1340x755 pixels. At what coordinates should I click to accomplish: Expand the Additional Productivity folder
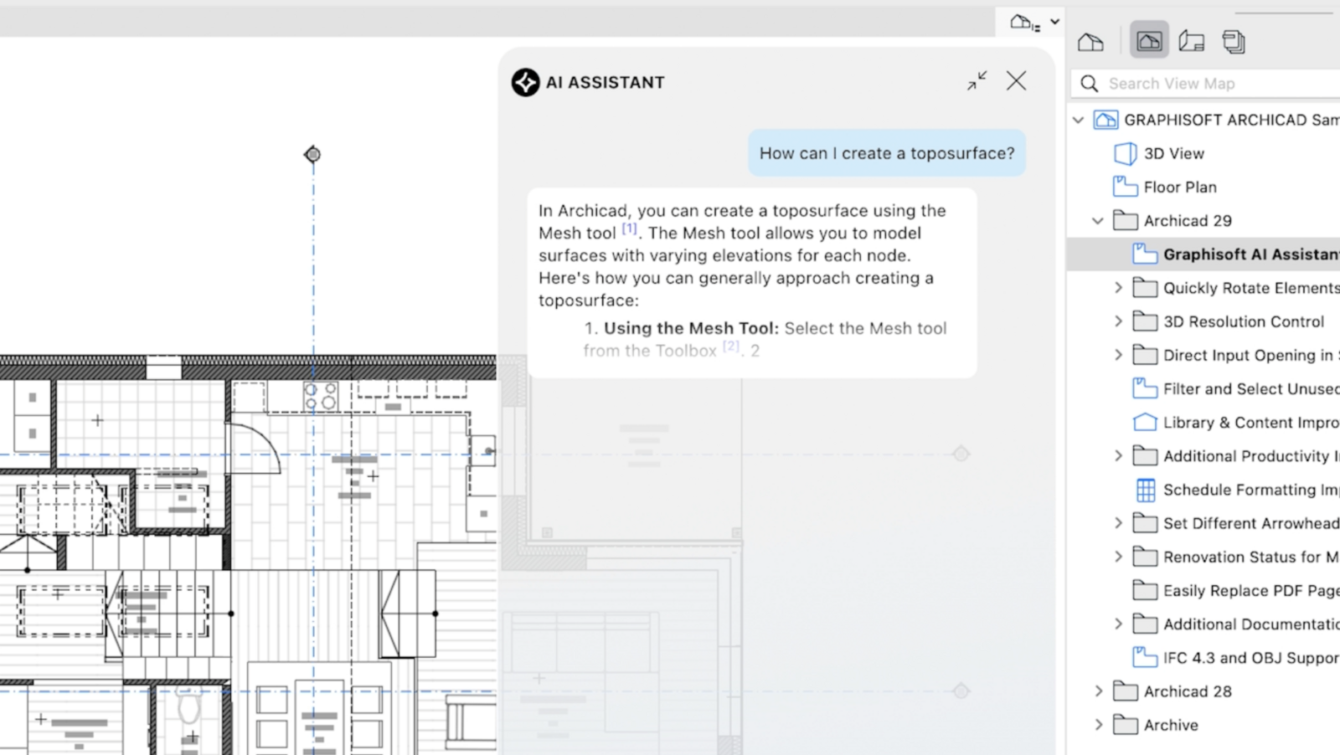click(x=1118, y=455)
